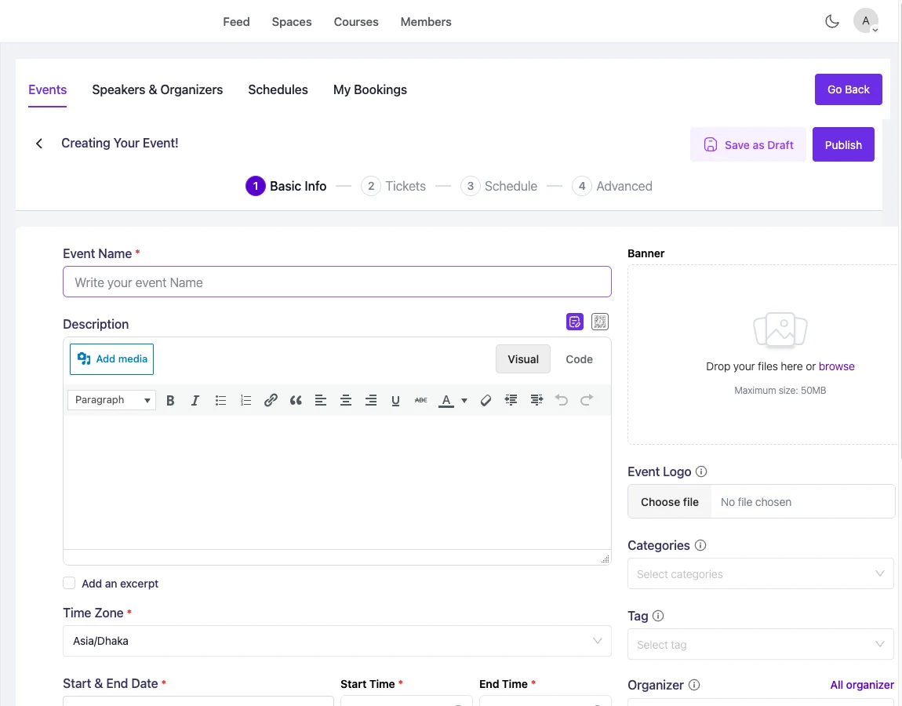The width and height of the screenshot is (902, 706).
Task: Open the Paragraph format dropdown
Action: tap(111, 400)
